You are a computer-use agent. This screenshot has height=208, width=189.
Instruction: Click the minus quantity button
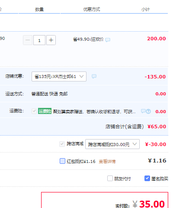28,40
